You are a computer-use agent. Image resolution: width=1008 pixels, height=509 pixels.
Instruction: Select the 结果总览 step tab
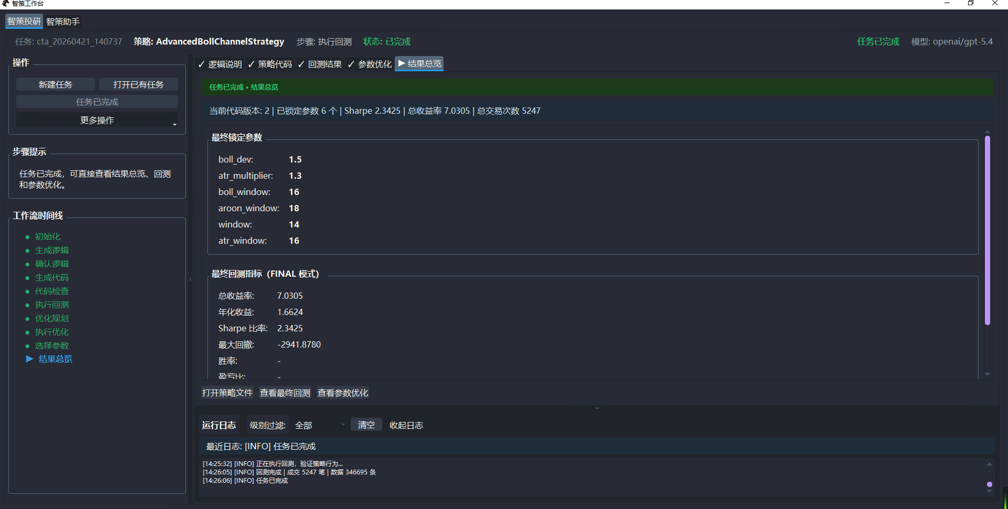(x=419, y=63)
